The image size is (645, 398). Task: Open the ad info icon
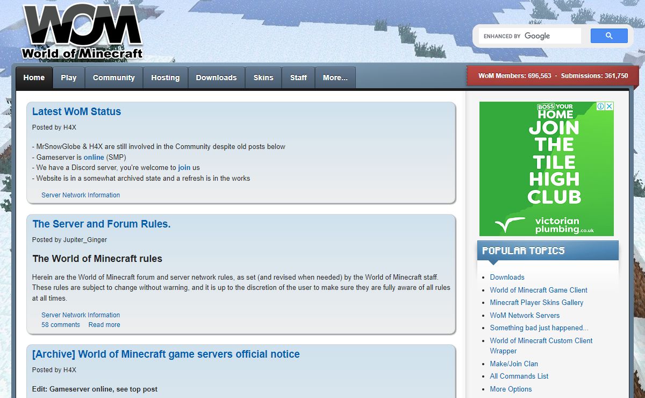coord(601,106)
